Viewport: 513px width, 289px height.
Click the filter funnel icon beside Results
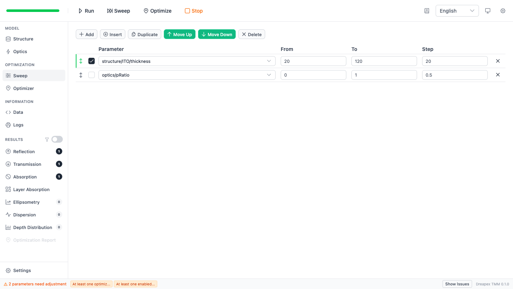47,139
